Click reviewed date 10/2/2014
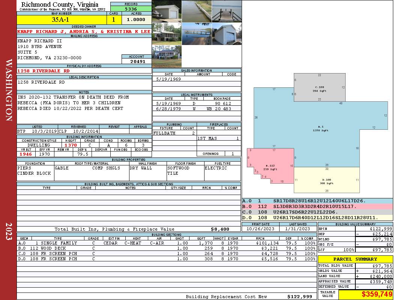Screen dimensions: 394x300 point(86,131)
